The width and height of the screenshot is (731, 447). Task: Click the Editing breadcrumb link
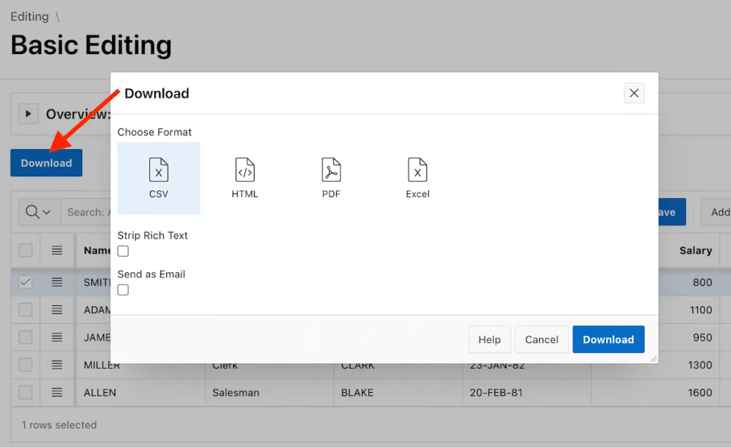pyautogui.click(x=29, y=17)
